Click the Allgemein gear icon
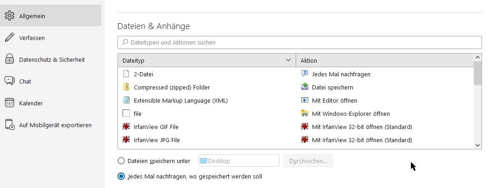487x188 pixels. coord(10,16)
